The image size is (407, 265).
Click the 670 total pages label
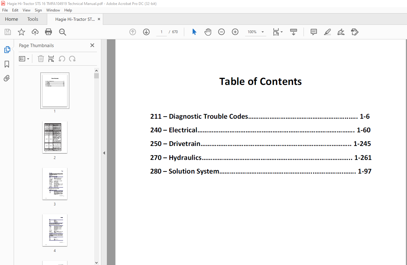[175, 32]
